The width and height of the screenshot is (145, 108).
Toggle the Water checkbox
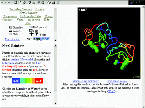click(x=10, y=31)
